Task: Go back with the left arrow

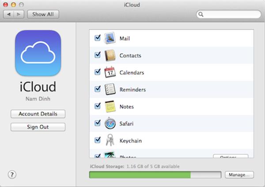Action: pyautogui.click(x=9, y=15)
